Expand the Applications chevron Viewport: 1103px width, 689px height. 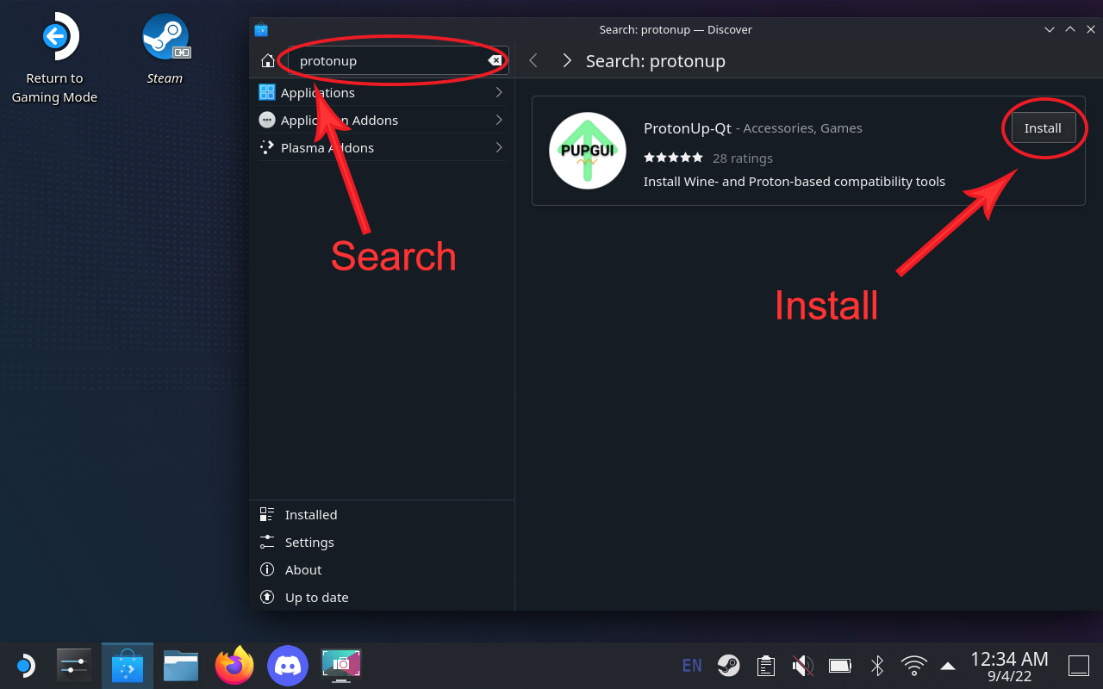499,92
